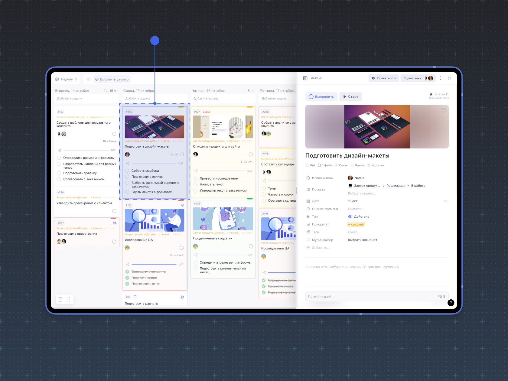The width and height of the screenshot is (508, 381).
Task: Click the Добавить фильтр button
Action: (x=112, y=79)
